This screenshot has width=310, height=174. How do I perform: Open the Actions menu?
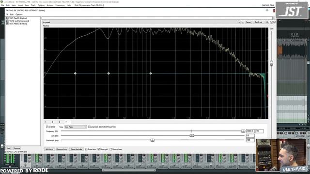coord(50,5)
